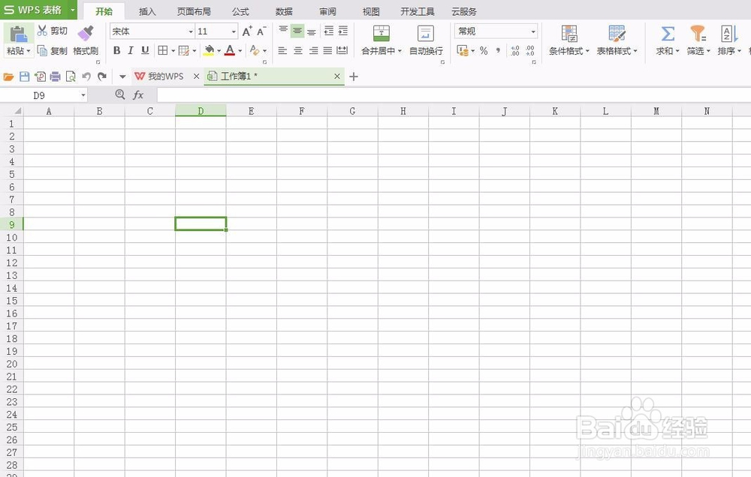
Task: Switch to the 数据 (Data) tab
Action: click(x=284, y=11)
